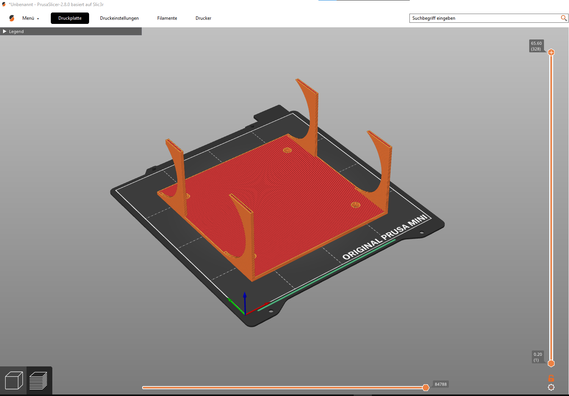Toggle the orange lock icon for one-layer mode
569x396 pixels.
point(551,378)
